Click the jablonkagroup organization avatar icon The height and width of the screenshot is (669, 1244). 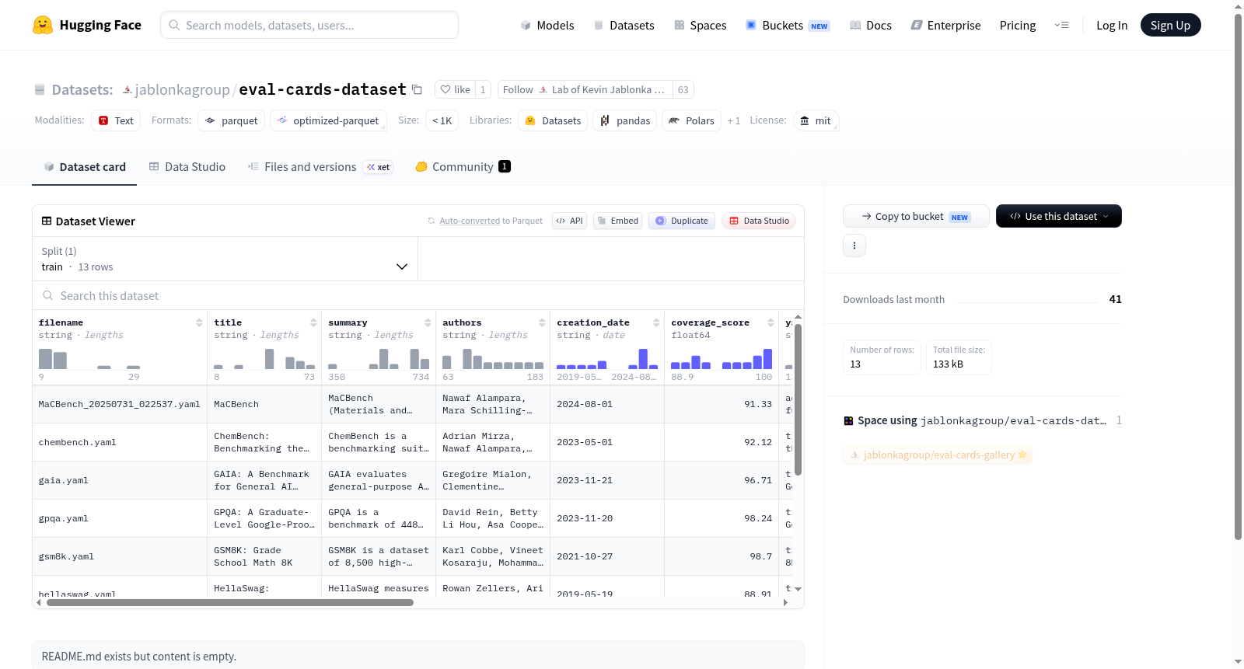pos(127,89)
